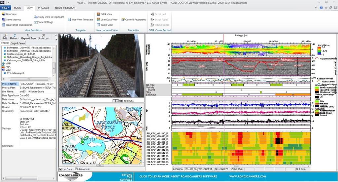
Task: Click the Project Name value field
Action: [x=37, y=84]
